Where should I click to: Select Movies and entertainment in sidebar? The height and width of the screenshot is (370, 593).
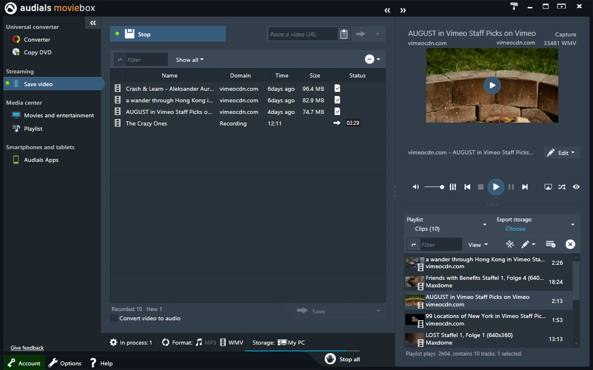point(58,116)
